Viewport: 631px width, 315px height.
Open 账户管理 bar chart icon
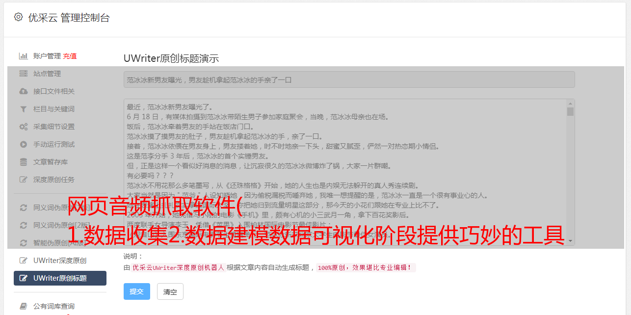23,56
